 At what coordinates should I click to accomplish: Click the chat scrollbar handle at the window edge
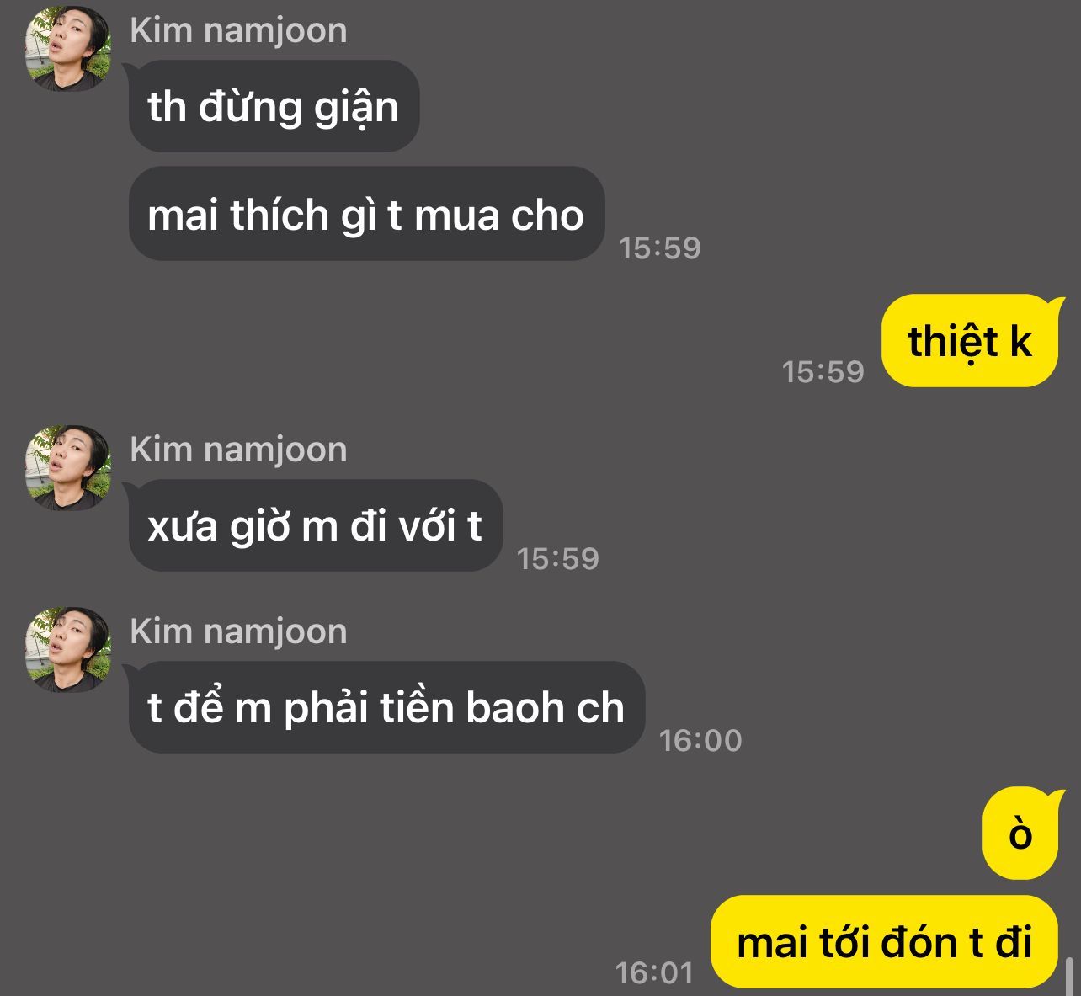1070,976
